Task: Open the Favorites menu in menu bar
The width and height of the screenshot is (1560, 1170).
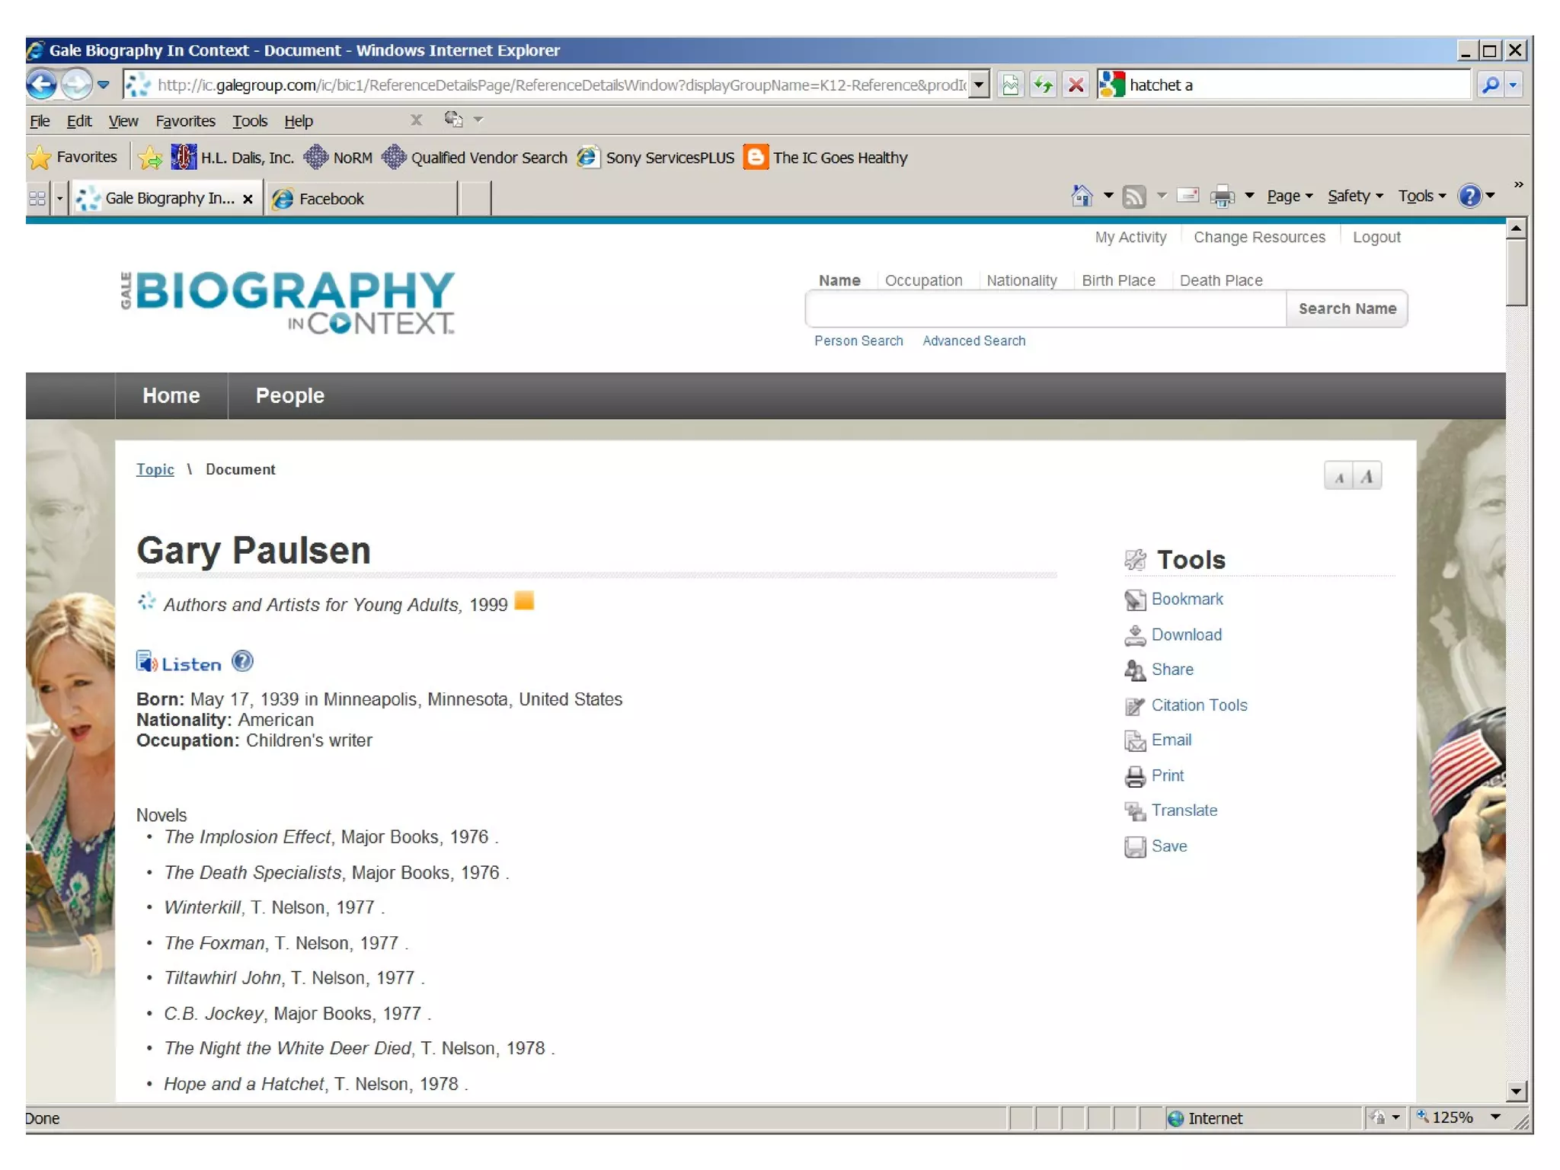Action: 185,121
